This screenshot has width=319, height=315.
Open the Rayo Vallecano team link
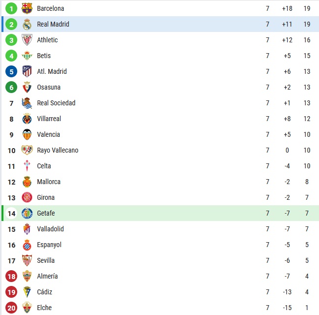[x=58, y=150]
